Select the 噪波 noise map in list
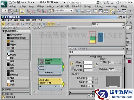 [18, 78]
